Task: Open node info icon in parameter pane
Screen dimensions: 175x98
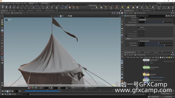Action: point(171,16)
